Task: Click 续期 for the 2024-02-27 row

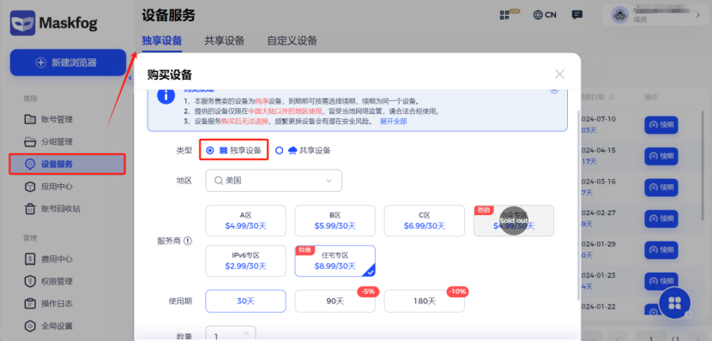Action: coord(661,218)
